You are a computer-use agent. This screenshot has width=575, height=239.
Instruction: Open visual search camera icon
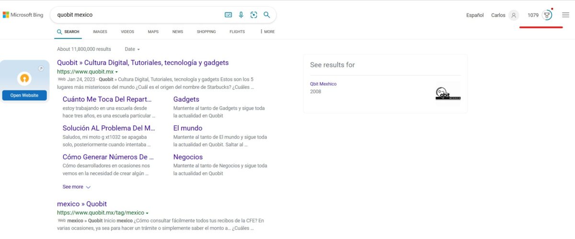click(254, 15)
